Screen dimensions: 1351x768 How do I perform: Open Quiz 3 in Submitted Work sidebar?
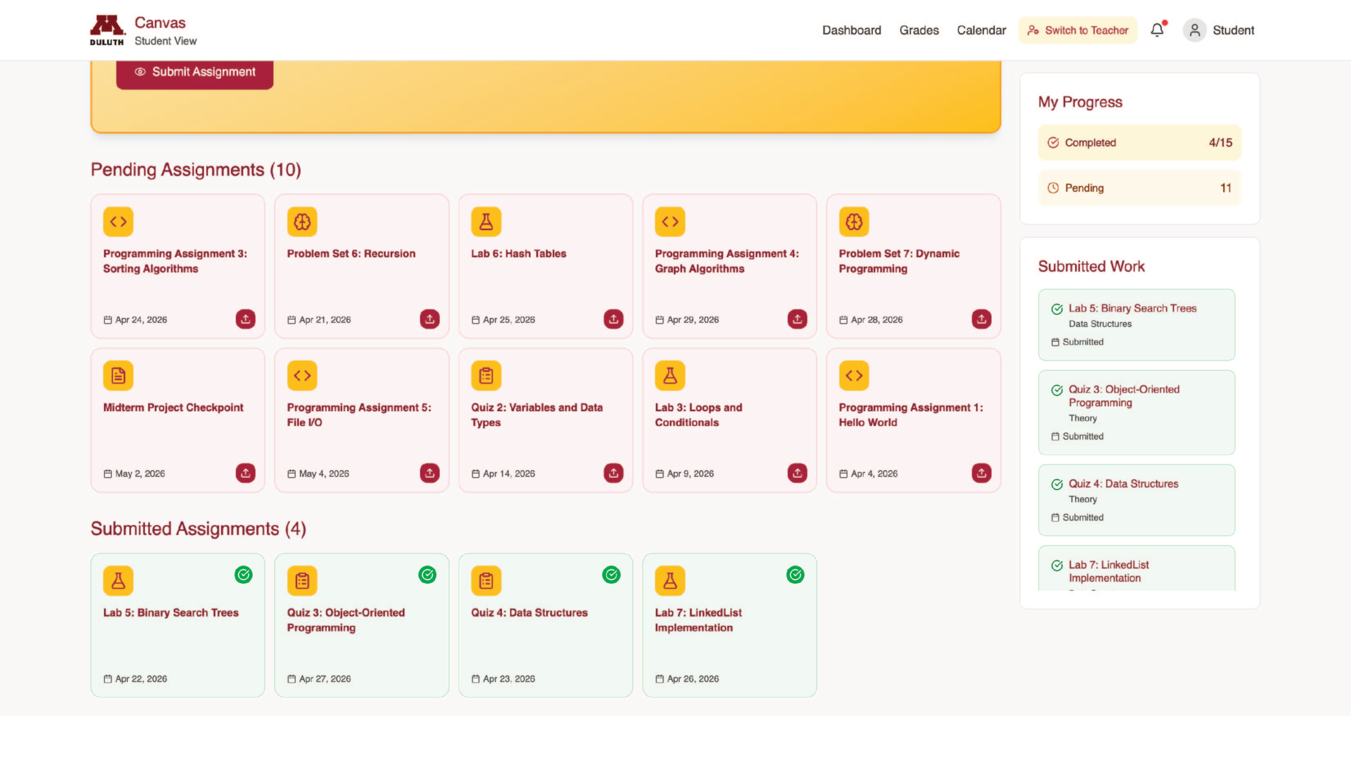pos(1137,412)
